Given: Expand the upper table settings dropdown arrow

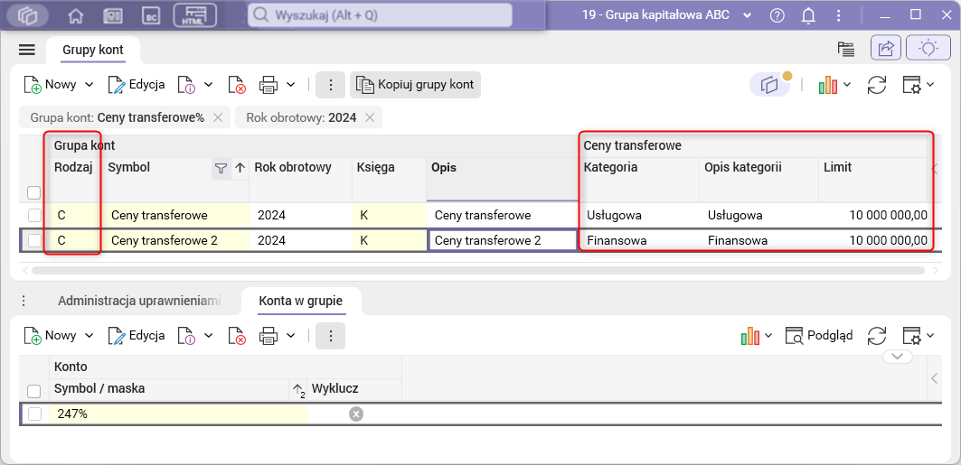Looking at the screenshot, I should pos(929,85).
